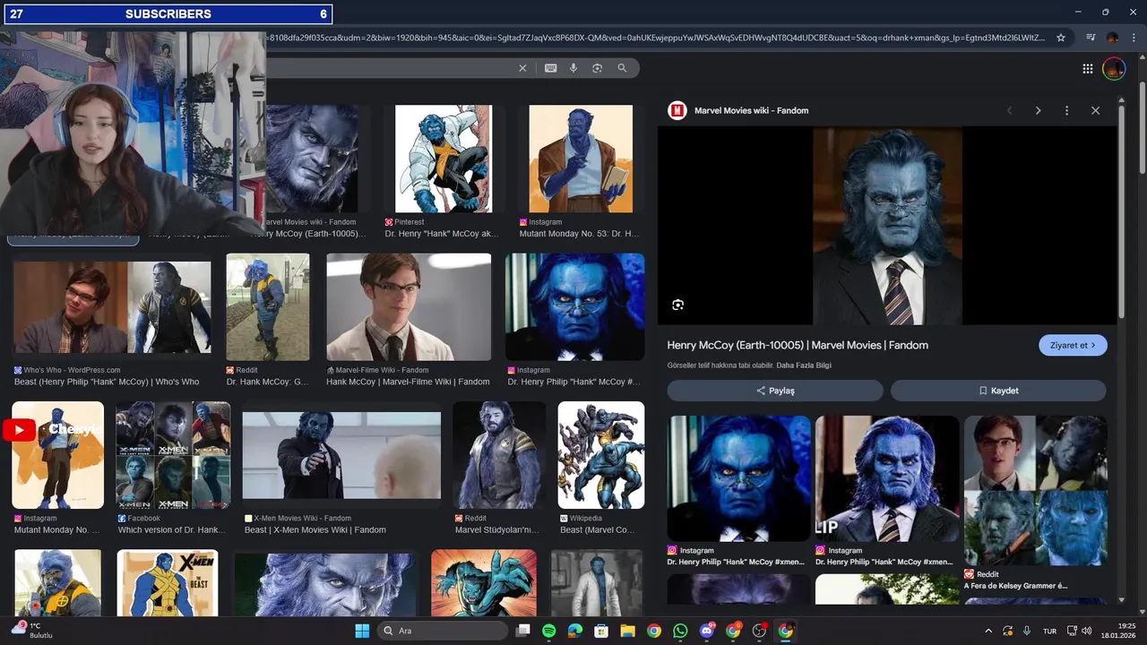This screenshot has width=1147, height=645.
Task: Open Spotify from the taskbar
Action: coord(549,631)
